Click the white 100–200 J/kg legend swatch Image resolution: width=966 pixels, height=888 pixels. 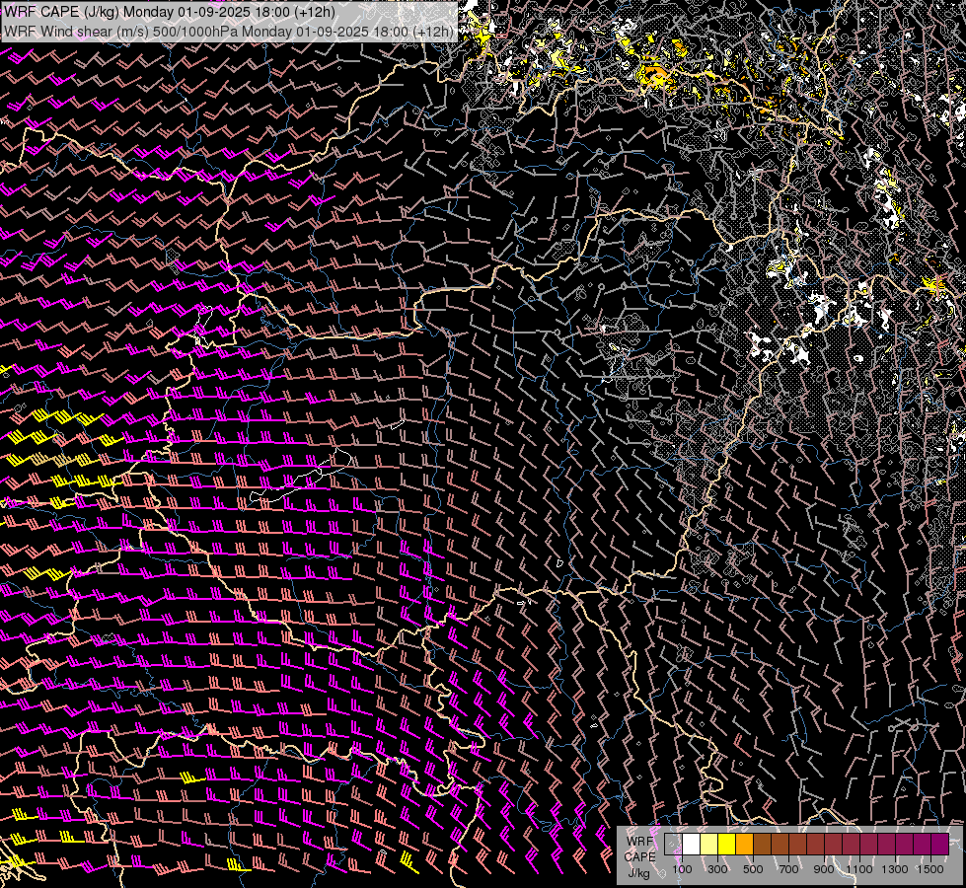click(x=692, y=845)
